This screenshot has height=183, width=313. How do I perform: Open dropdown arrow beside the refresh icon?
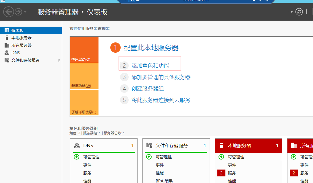click(292, 12)
